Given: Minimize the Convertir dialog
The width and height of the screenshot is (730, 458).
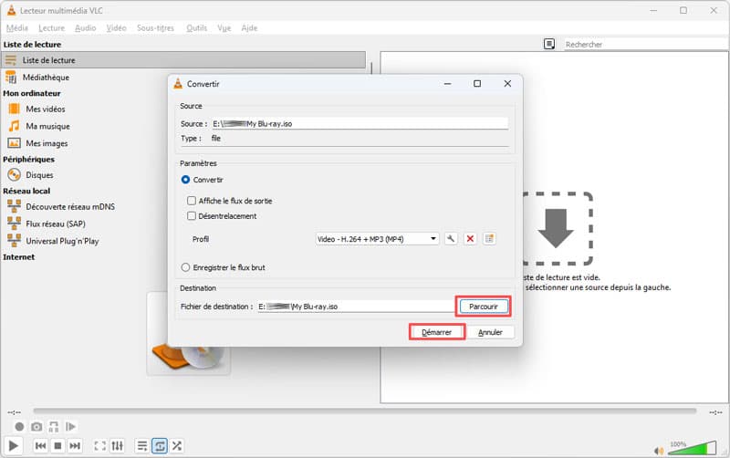Looking at the screenshot, I should point(447,83).
